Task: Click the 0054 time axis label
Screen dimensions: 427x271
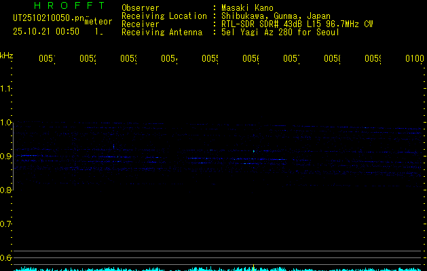Action: (169, 58)
